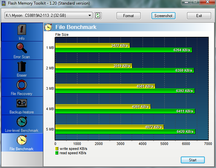
Task: Click the yellow write speed legend swatch
Action: coord(57,149)
